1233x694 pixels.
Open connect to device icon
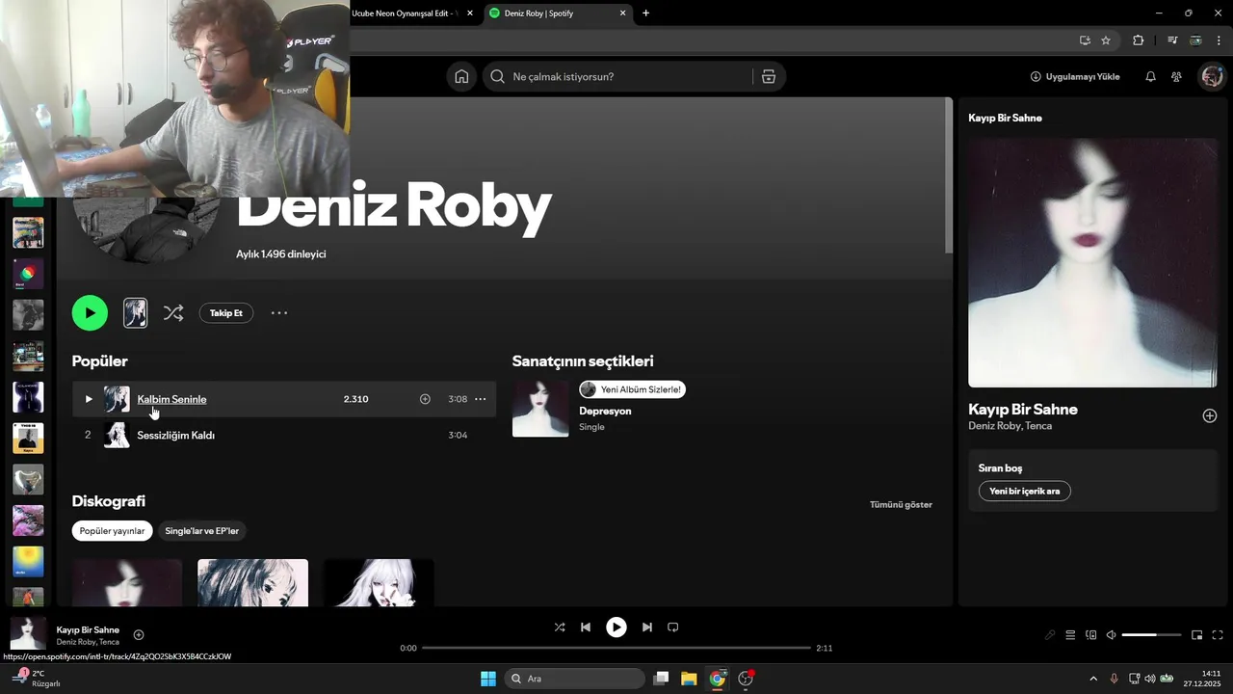click(x=1091, y=635)
